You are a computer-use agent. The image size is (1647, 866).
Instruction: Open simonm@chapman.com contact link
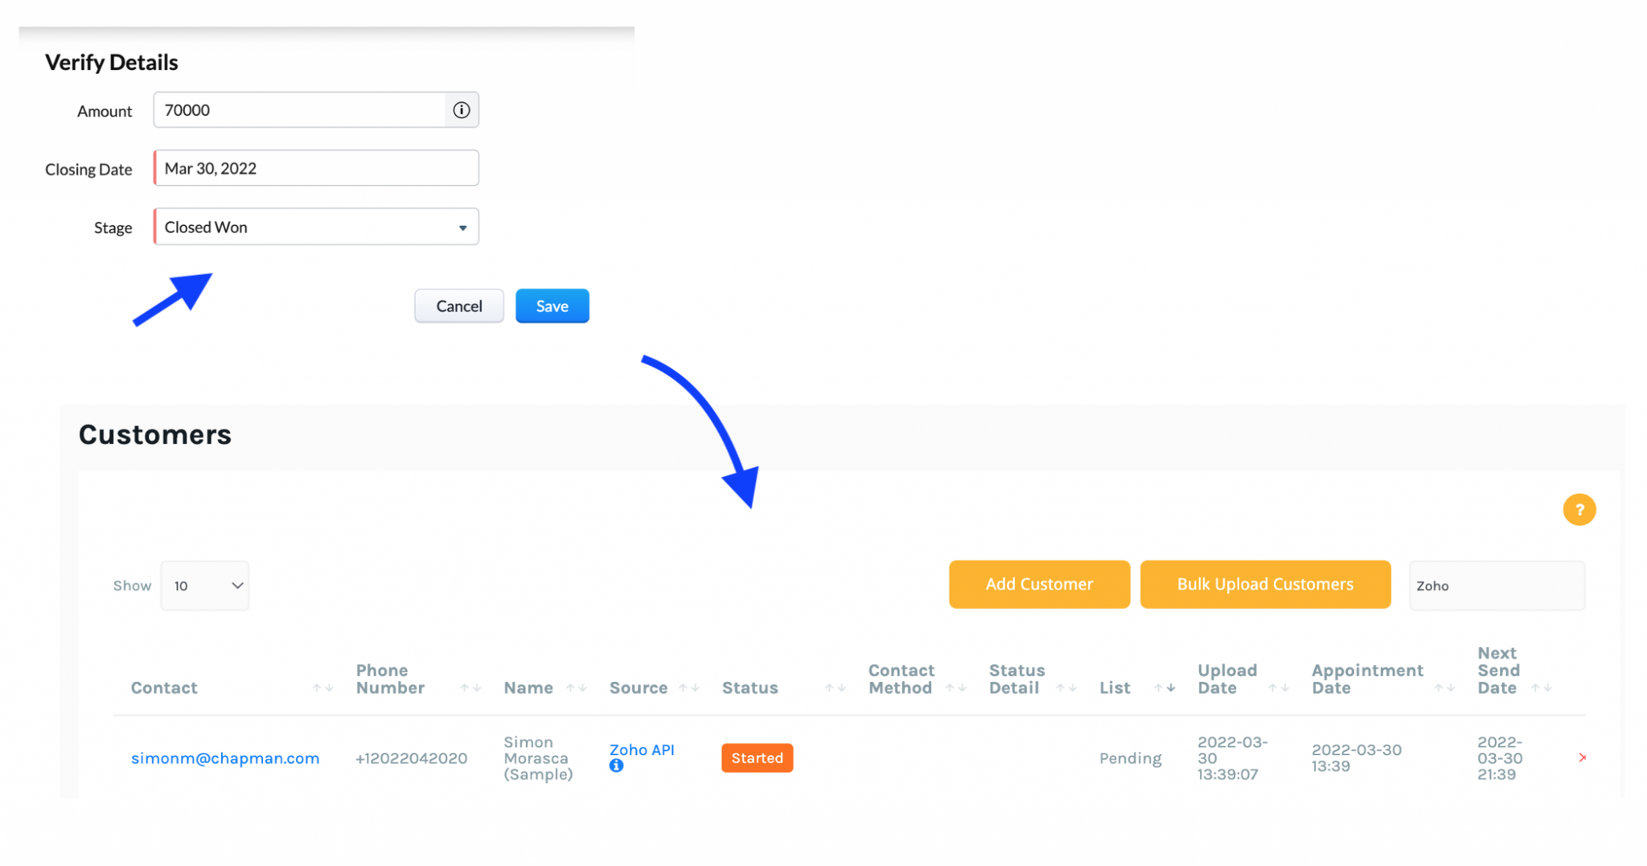(x=225, y=757)
